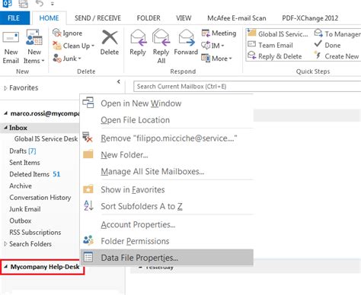The image size is (361, 295).
Task: Collapse the Inbox folder
Action: [x=5, y=128]
